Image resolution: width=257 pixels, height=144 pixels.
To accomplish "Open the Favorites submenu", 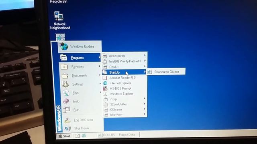I will [x=80, y=67].
